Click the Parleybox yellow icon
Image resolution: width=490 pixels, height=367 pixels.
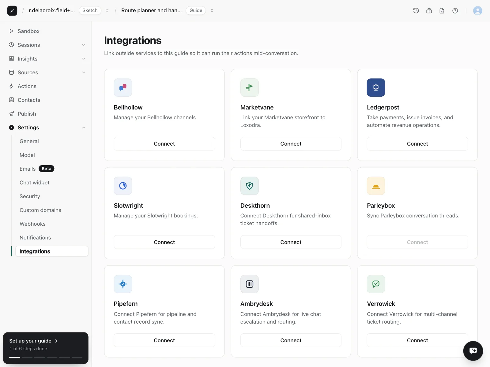tap(376, 186)
